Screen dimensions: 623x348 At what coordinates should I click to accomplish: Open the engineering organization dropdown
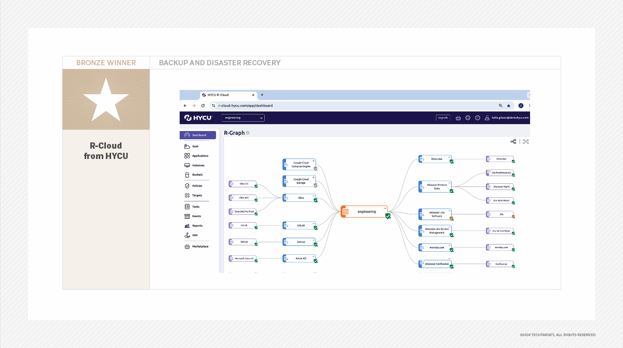click(242, 118)
